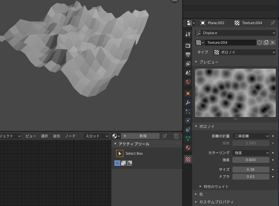Open the カラーリング 強度 dropdown

click(x=251, y=153)
